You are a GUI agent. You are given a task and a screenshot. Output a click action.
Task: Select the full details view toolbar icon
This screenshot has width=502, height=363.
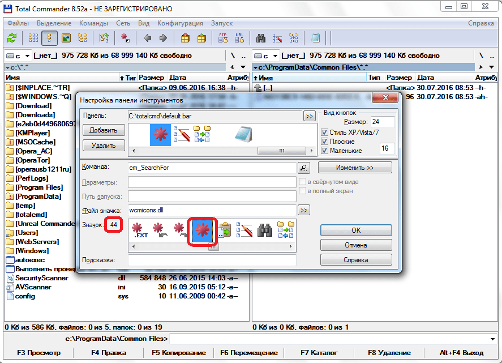pyautogui.click(x=49, y=38)
